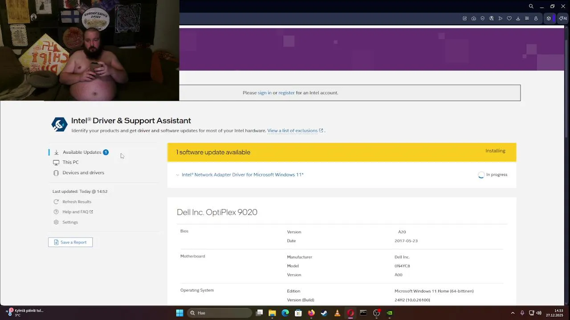The width and height of the screenshot is (570, 320).
Task: Click Last updated: Today @ 14:52 text
Action: pyautogui.click(x=80, y=192)
